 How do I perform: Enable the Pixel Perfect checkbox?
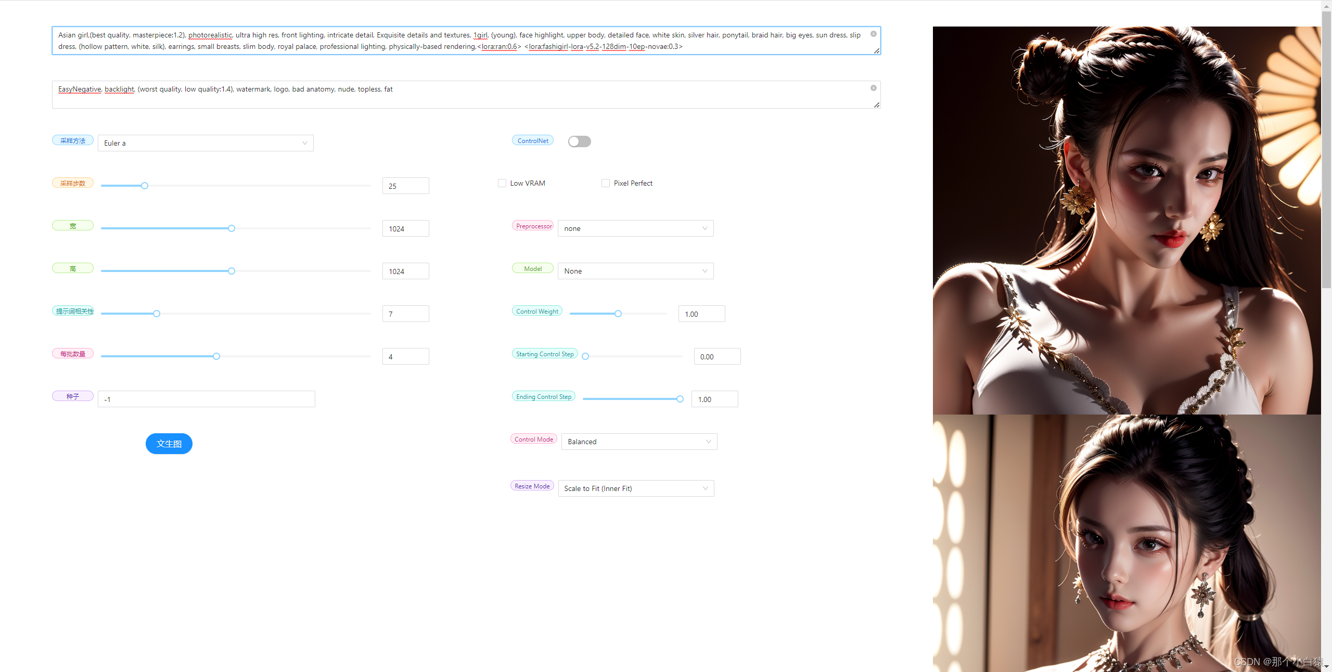(604, 184)
